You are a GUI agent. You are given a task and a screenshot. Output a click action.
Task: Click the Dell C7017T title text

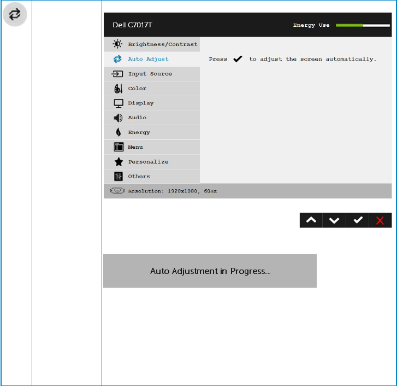pyautogui.click(x=132, y=25)
